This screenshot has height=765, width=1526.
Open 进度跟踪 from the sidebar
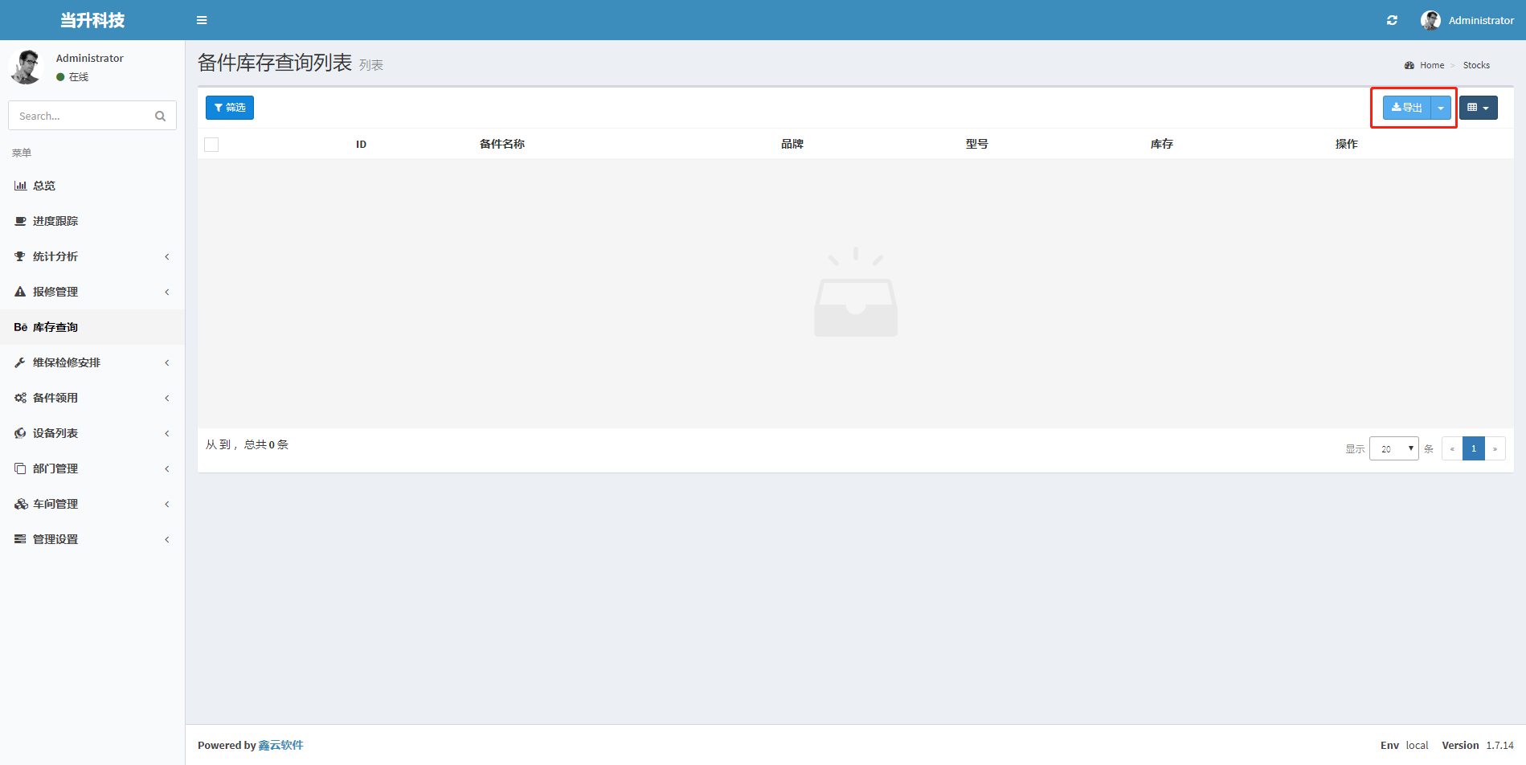click(x=55, y=221)
